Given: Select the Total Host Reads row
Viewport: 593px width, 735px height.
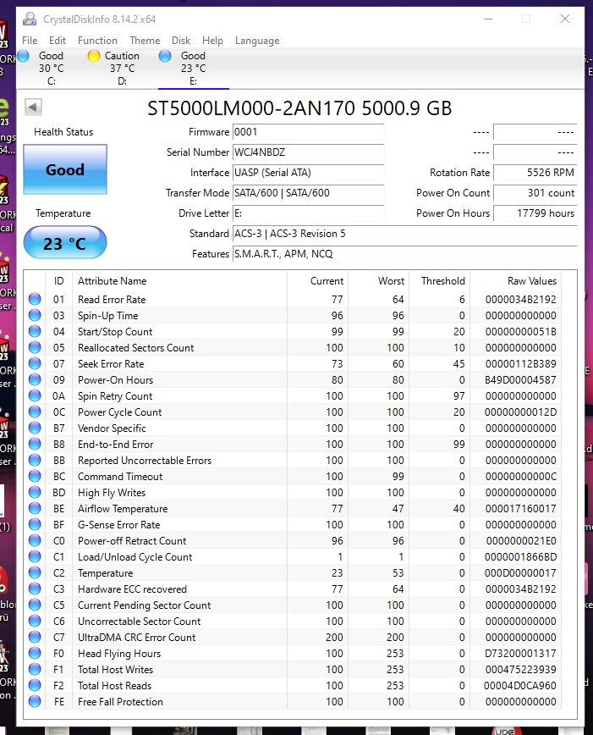Looking at the screenshot, I should (x=293, y=685).
